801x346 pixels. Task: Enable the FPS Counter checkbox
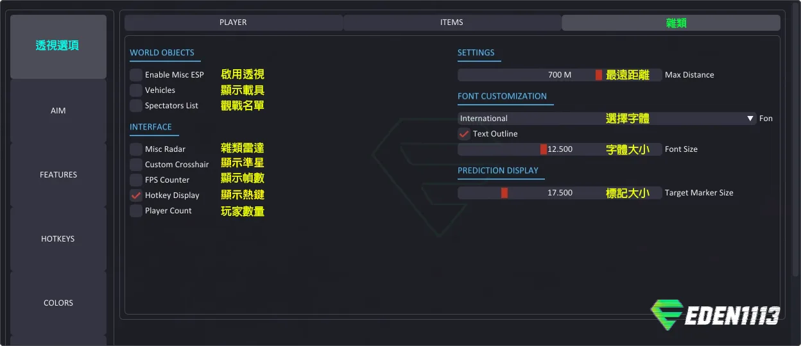pos(136,180)
